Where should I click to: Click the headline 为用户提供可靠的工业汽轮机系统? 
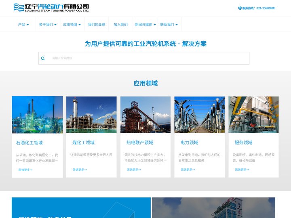click(x=130, y=44)
